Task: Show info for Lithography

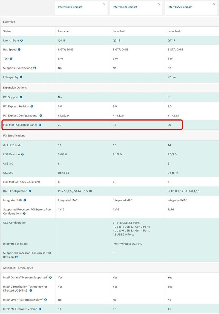Action: pyautogui.click(x=21, y=77)
